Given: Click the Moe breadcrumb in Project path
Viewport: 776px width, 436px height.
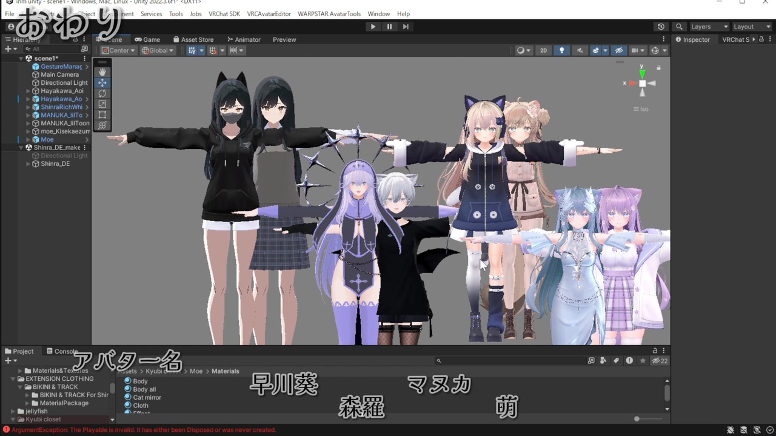Looking at the screenshot, I should [196, 371].
